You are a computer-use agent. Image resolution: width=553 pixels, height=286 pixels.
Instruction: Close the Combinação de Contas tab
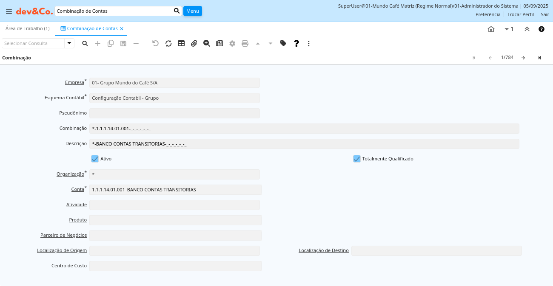122,29
